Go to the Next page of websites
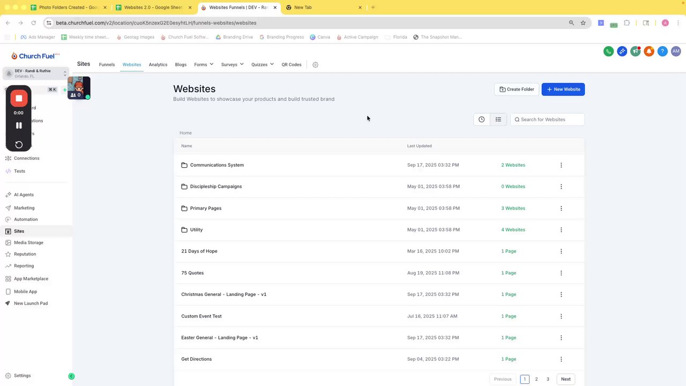This screenshot has height=386, width=686. pos(565,379)
